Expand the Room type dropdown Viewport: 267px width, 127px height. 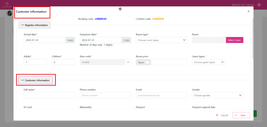click(161, 40)
